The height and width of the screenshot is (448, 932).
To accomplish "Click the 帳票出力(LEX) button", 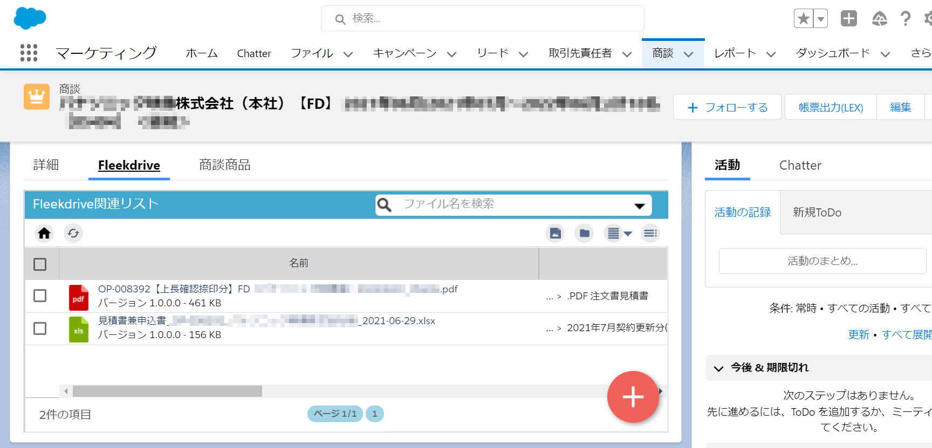I will pyautogui.click(x=831, y=107).
